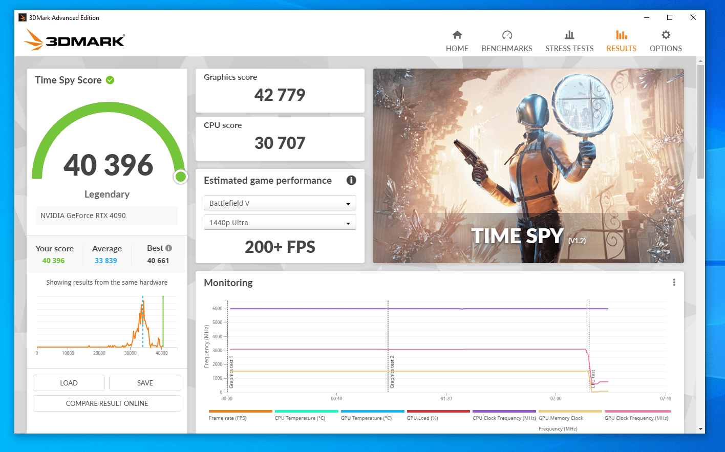Click the Graphics score value 42 779
Screen dimensions: 725x452
point(280,95)
